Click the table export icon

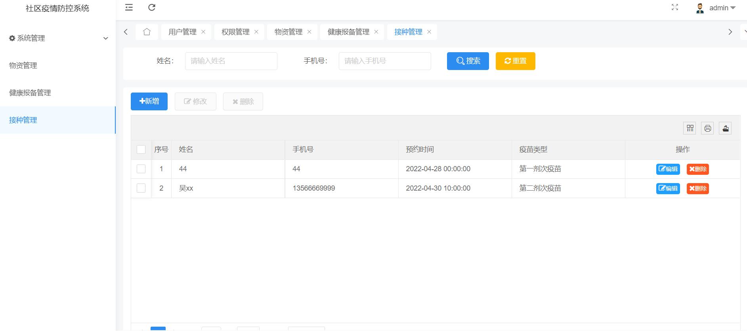pyautogui.click(x=725, y=128)
